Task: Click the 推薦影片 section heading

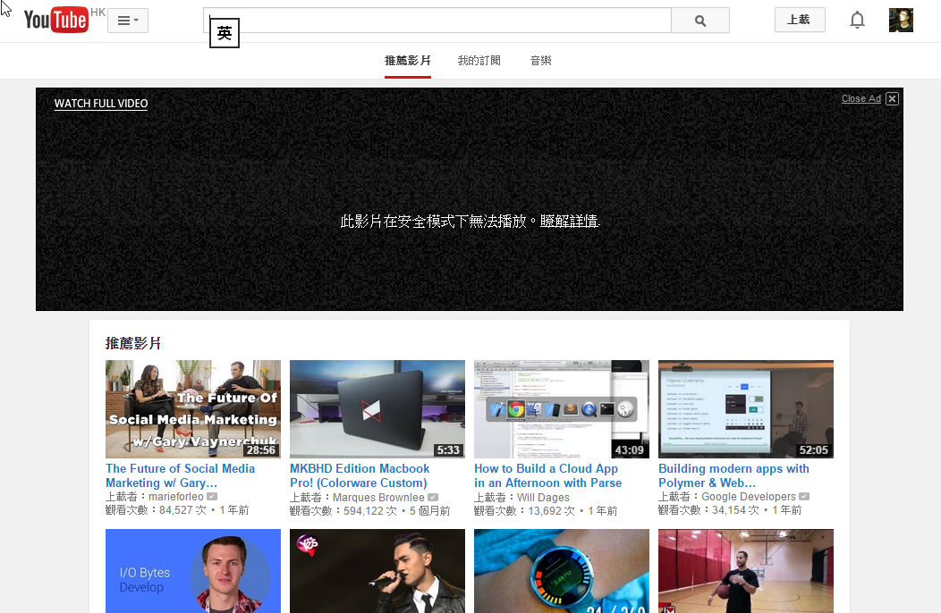Action: tap(133, 343)
